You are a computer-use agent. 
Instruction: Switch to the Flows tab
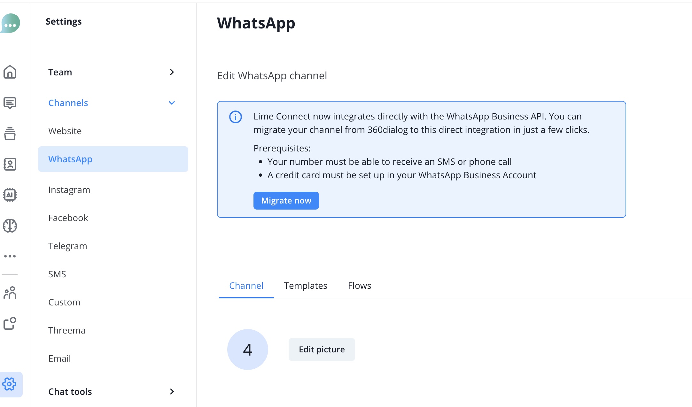pos(359,286)
